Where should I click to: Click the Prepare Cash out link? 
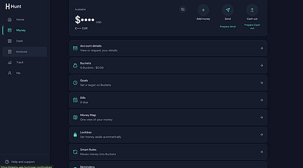tap(252, 26)
